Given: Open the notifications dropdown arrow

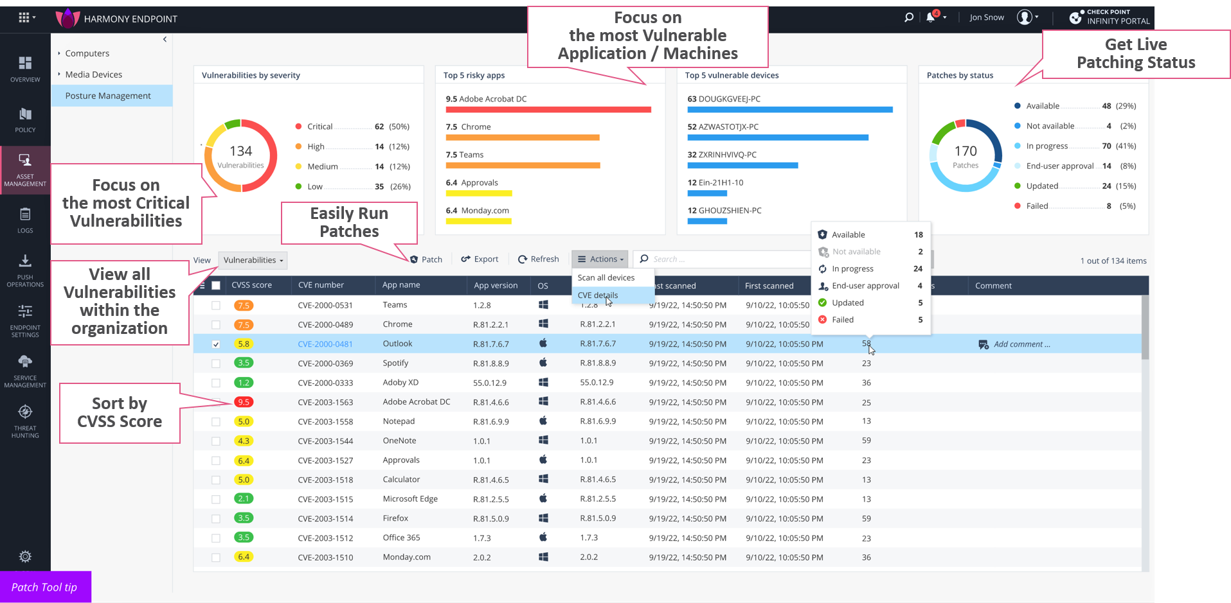Looking at the screenshot, I should 944,17.
